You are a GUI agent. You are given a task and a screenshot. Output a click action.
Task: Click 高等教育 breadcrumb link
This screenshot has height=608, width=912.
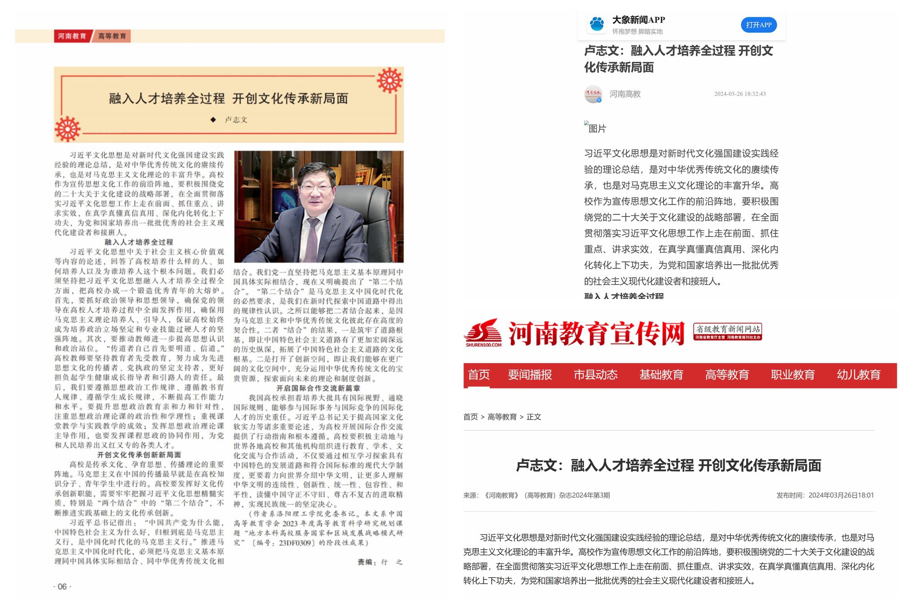[502, 417]
